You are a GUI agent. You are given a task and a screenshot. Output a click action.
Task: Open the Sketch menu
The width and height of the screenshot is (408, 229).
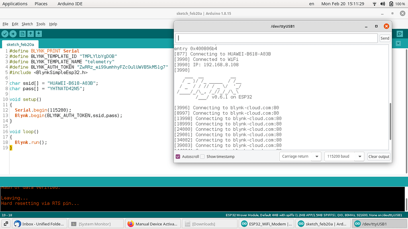[27, 24]
